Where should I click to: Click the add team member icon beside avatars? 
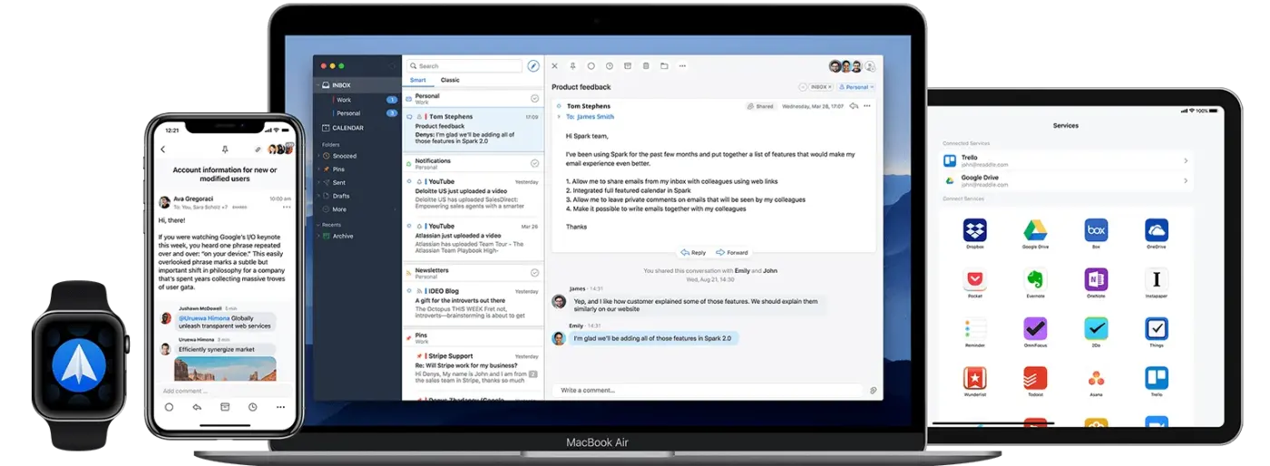coord(870,66)
